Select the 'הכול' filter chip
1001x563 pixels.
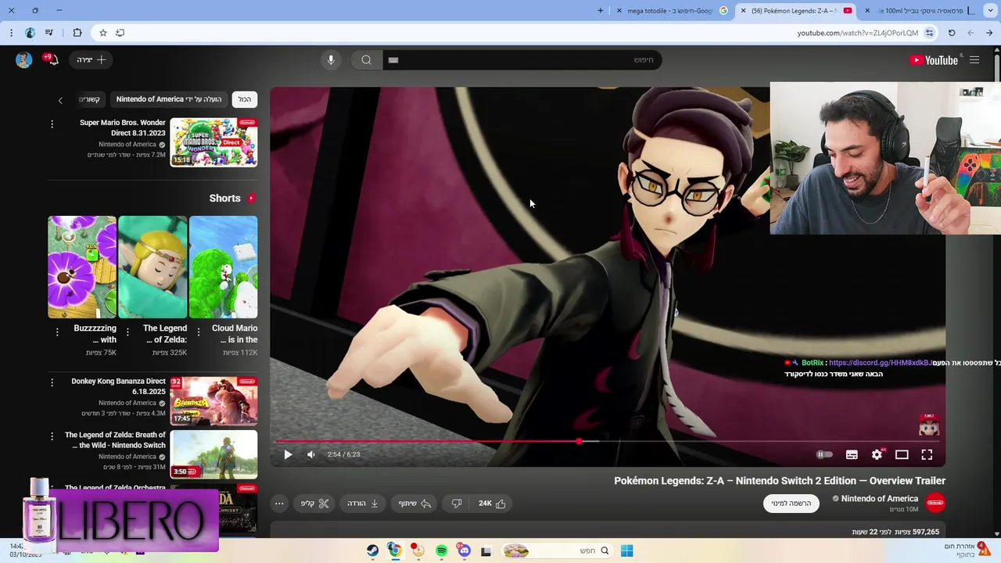(x=245, y=99)
